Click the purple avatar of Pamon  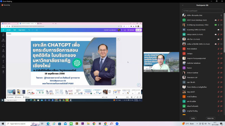point(184,68)
